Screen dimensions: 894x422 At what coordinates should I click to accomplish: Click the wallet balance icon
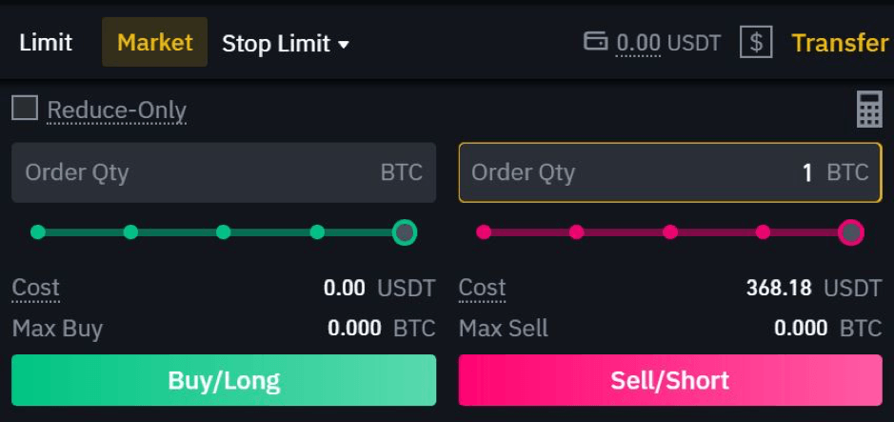click(x=595, y=41)
